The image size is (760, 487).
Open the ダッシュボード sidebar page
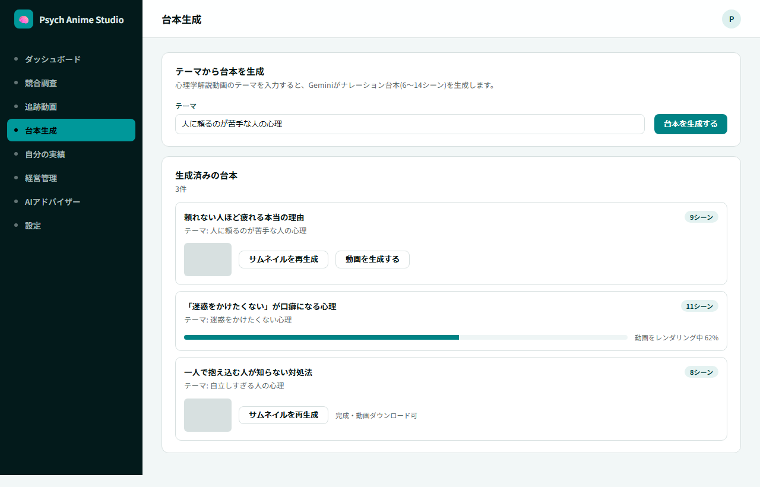71,59
